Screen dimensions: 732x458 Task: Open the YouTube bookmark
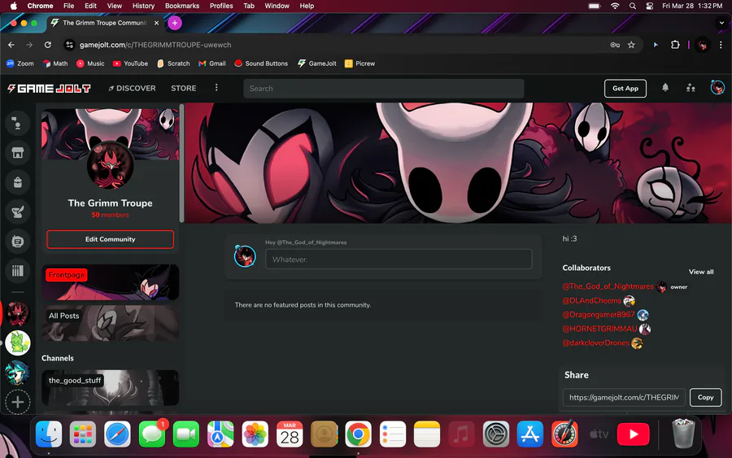130,63
